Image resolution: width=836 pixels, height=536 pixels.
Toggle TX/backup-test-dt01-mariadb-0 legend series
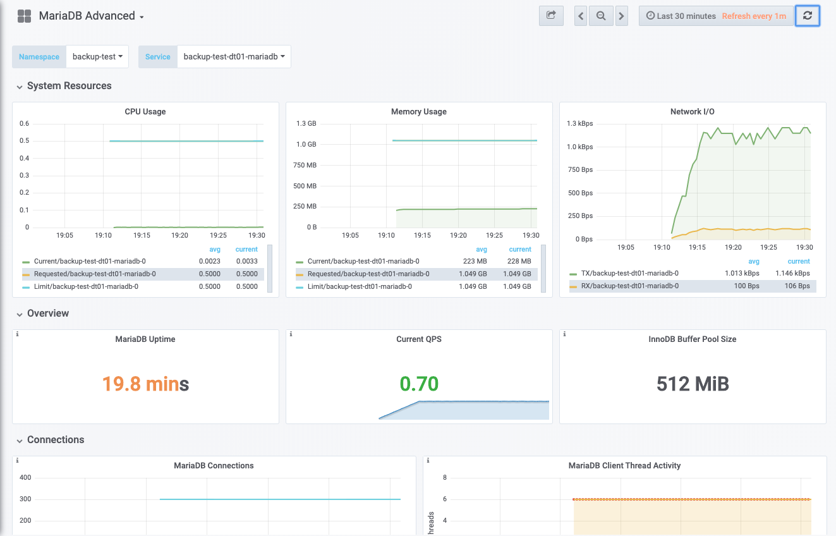pyautogui.click(x=630, y=273)
